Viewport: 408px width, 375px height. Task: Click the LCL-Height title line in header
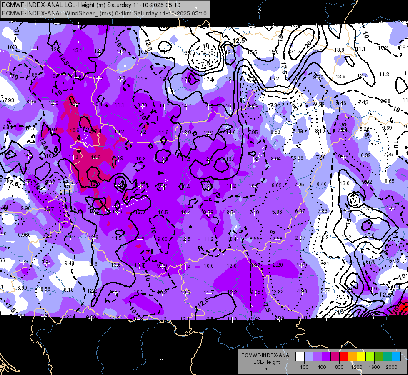91,5
